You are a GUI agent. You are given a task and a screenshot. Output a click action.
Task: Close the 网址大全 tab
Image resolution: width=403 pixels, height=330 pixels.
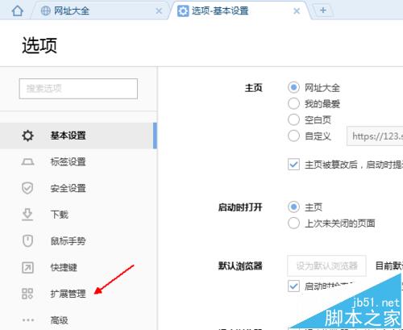coord(159,11)
